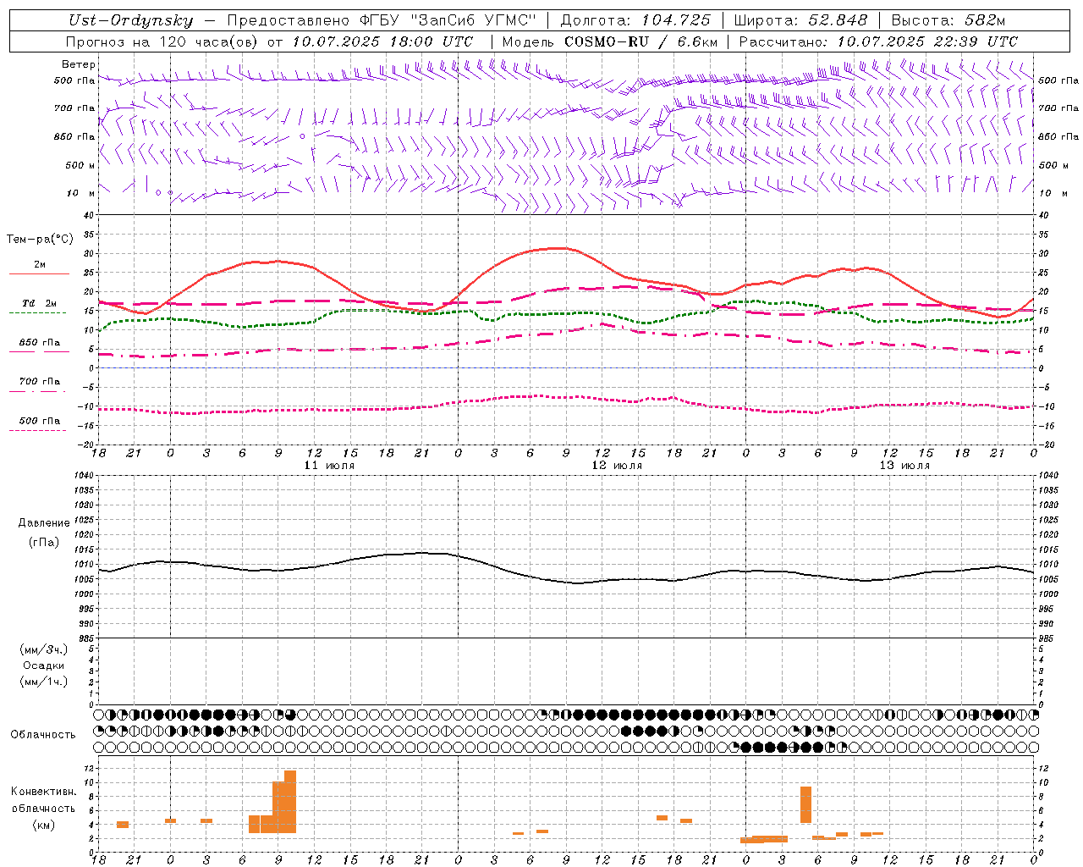Screen dimensions: 1083x867
Task: Click the 700 гПа entry in the temperature legend
Action: click(x=40, y=382)
